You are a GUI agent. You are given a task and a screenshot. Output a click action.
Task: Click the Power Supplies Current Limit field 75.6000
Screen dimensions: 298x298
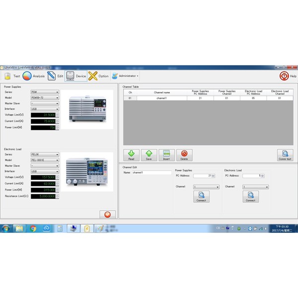(43, 121)
